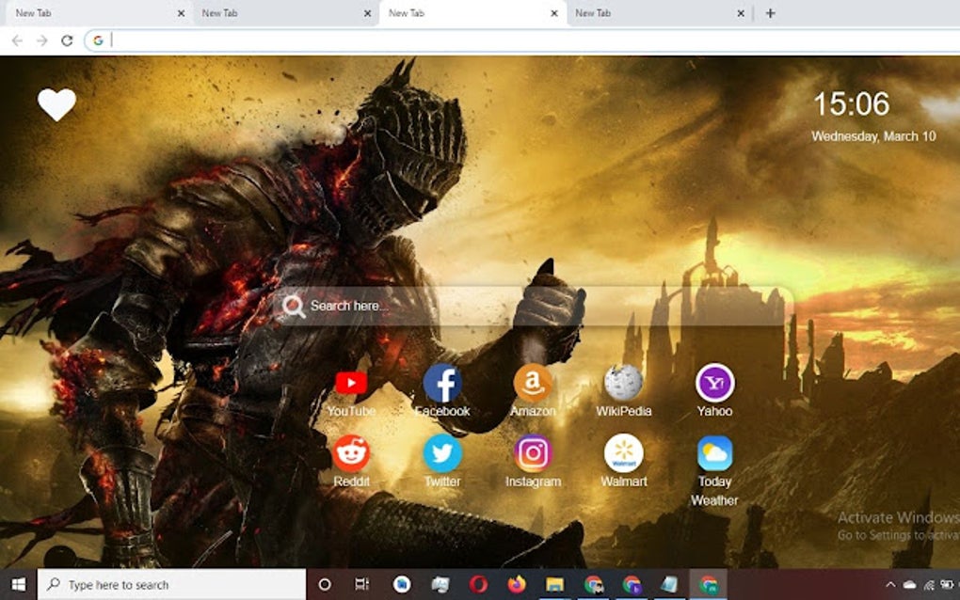Click the Google icon in address bar
Image resolution: width=960 pixels, height=600 pixels.
(98, 41)
